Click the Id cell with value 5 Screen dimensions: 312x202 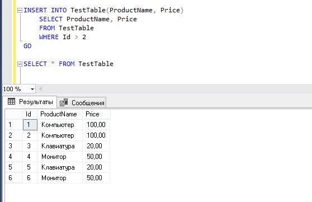(x=30, y=167)
